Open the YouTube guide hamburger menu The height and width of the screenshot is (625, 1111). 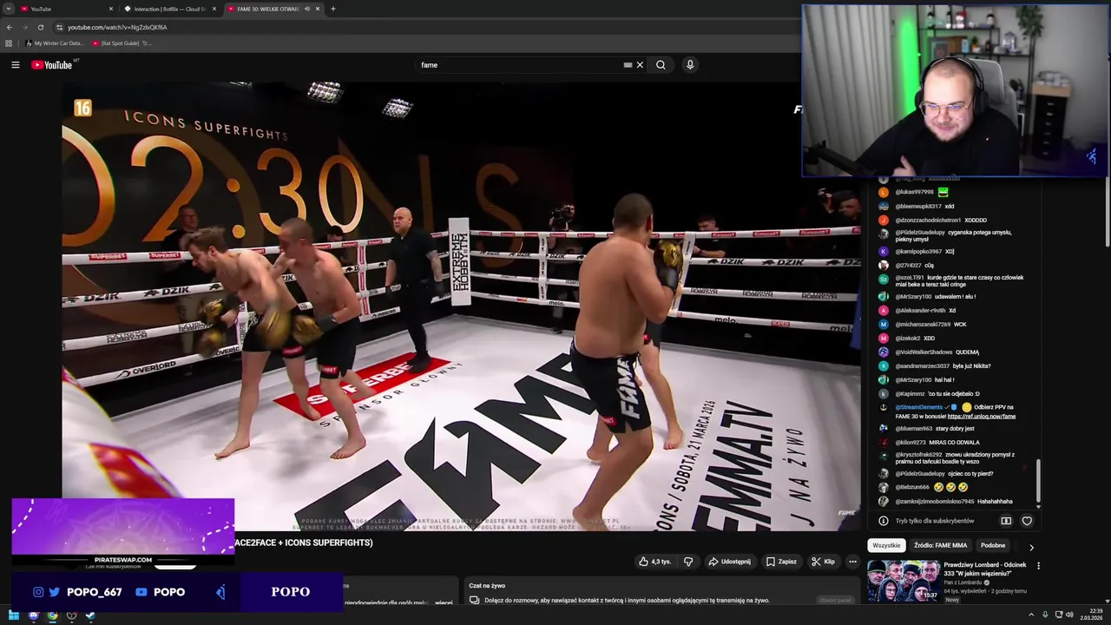tap(15, 64)
